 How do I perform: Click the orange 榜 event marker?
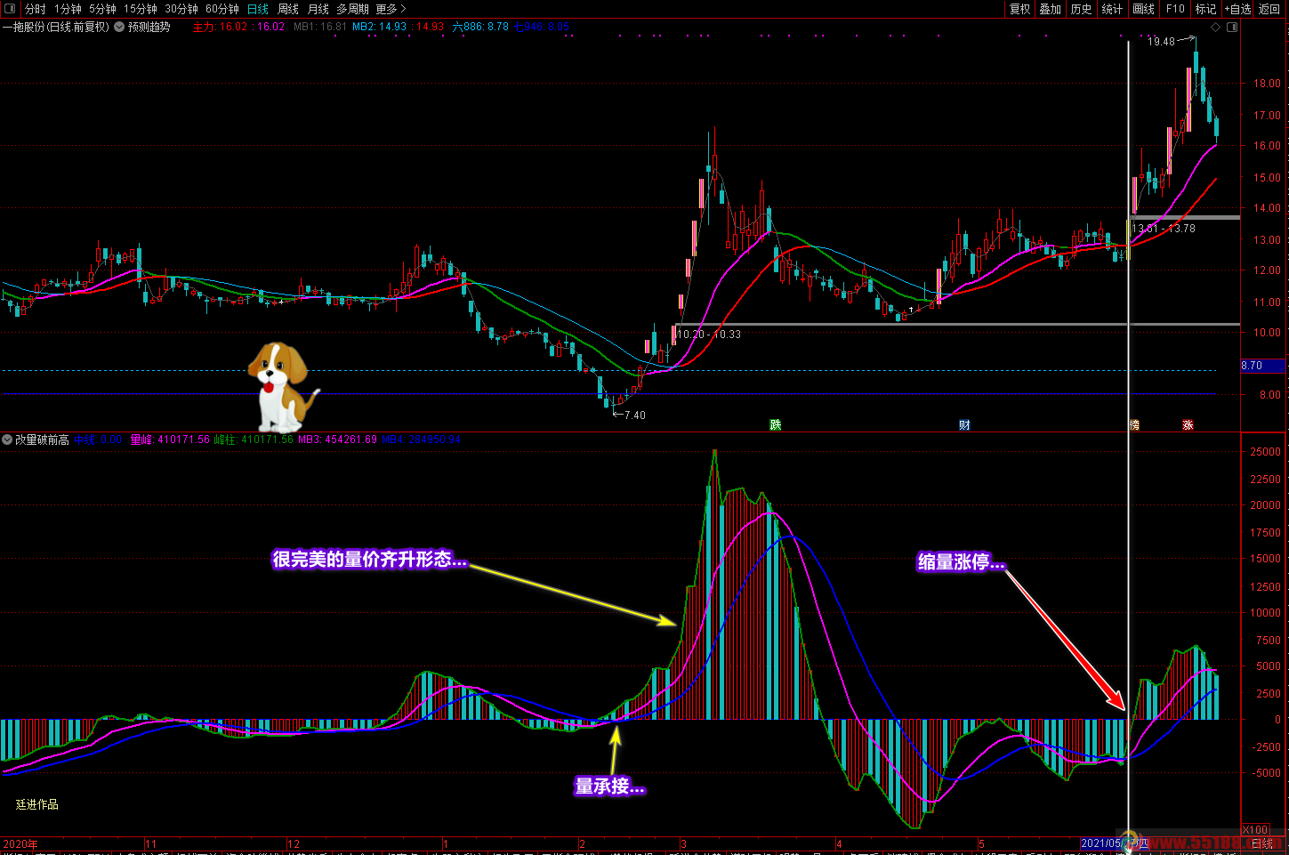(x=1134, y=425)
